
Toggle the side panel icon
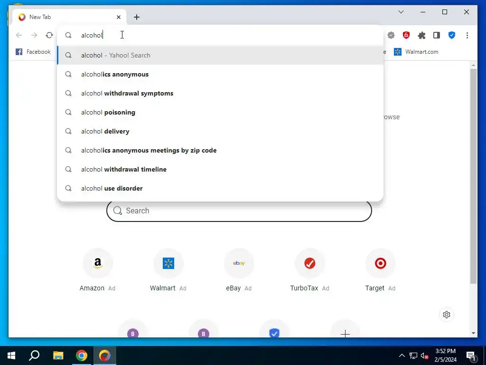coord(437,35)
